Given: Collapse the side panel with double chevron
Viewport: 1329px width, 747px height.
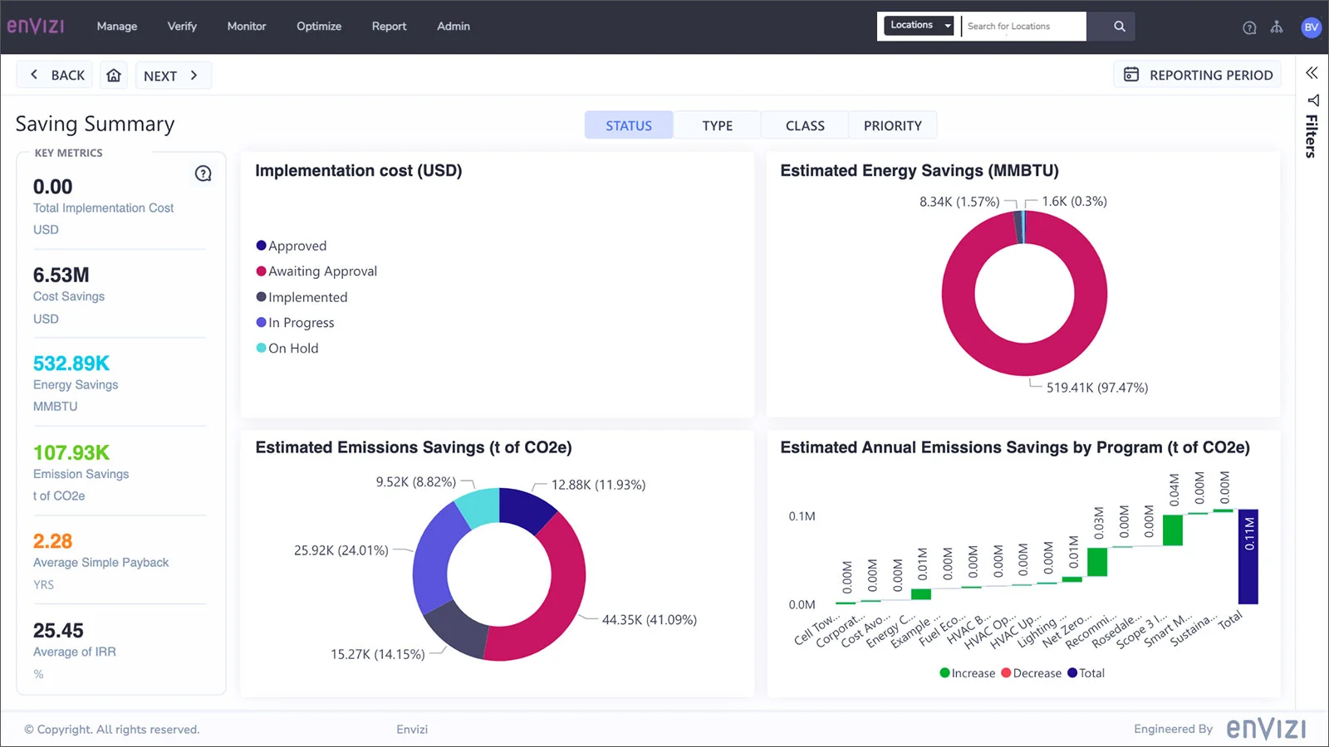Looking at the screenshot, I should [x=1312, y=73].
